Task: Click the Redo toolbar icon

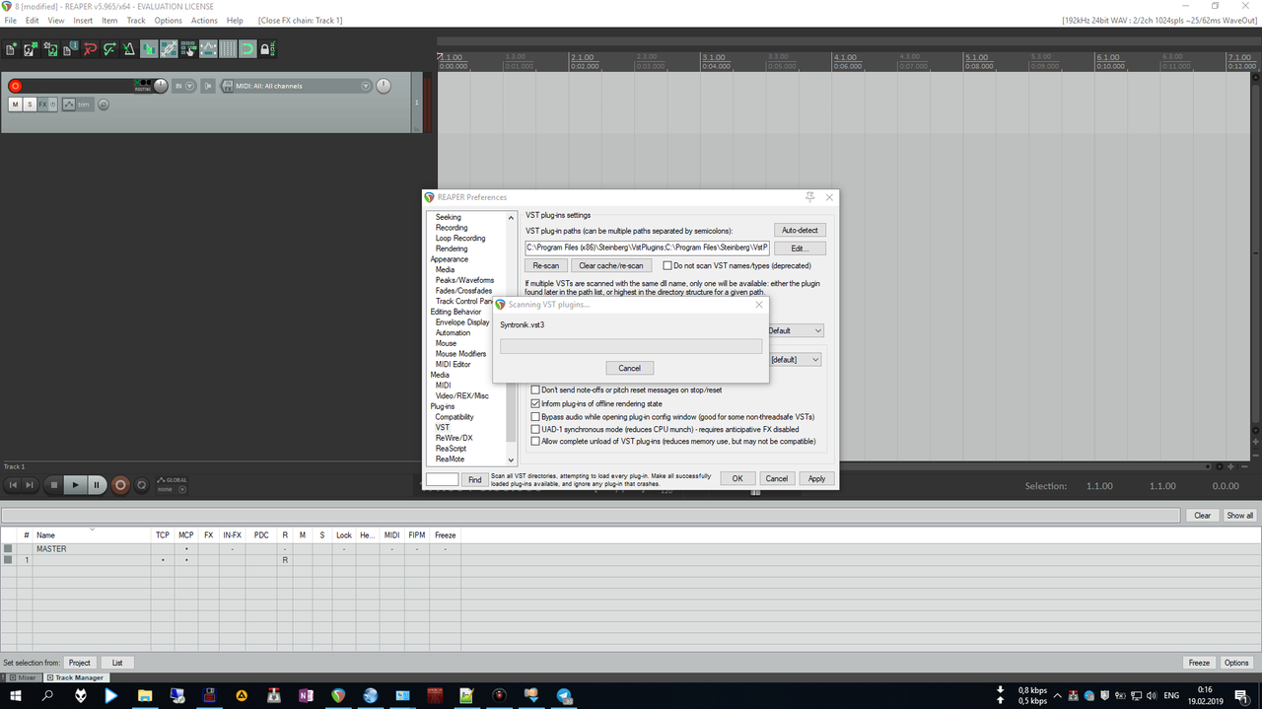Action: pos(110,48)
